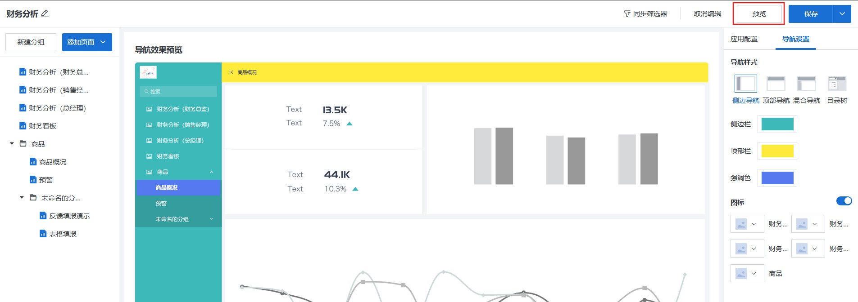Switch to the 导航设置 tab
The width and height of the screenshot is (858, 302).
[795, 39]
